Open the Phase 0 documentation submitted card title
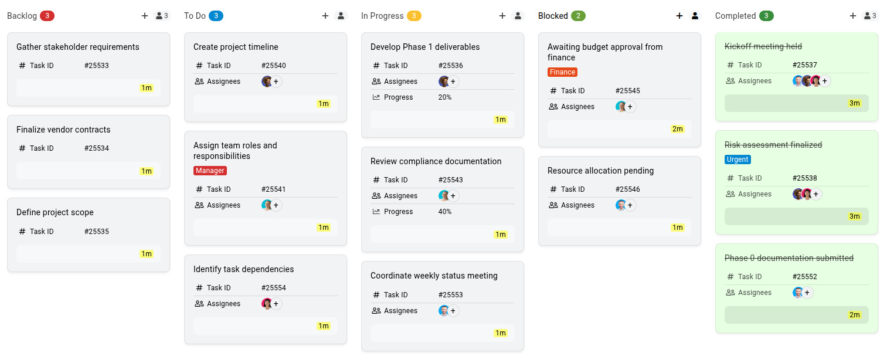 pos(789,258)
